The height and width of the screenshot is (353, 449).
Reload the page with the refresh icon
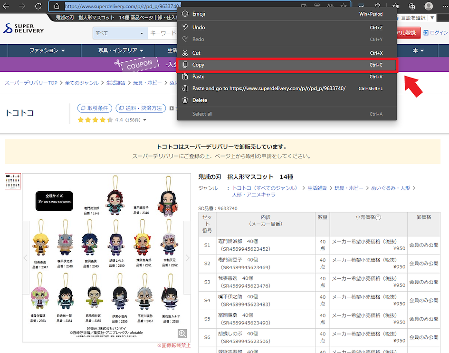38,6
